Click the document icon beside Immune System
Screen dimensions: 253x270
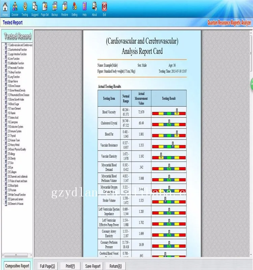6,131
